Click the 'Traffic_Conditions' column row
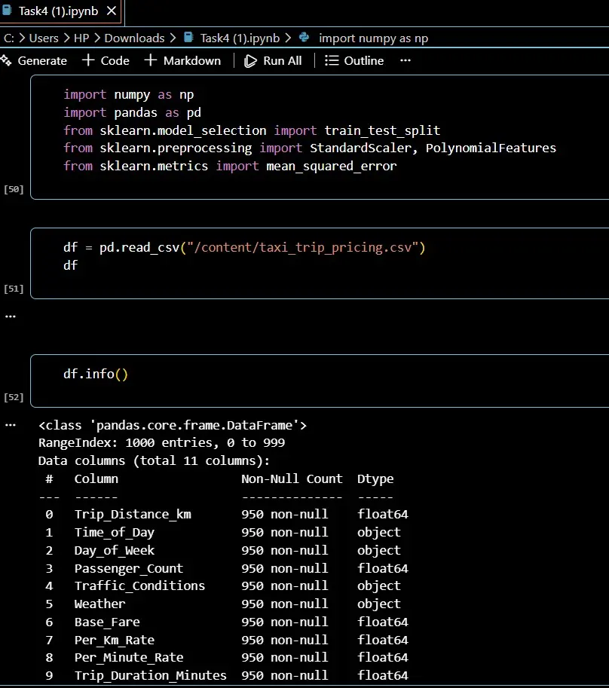This screenshot has width=609, height=688. click(223, 586)
